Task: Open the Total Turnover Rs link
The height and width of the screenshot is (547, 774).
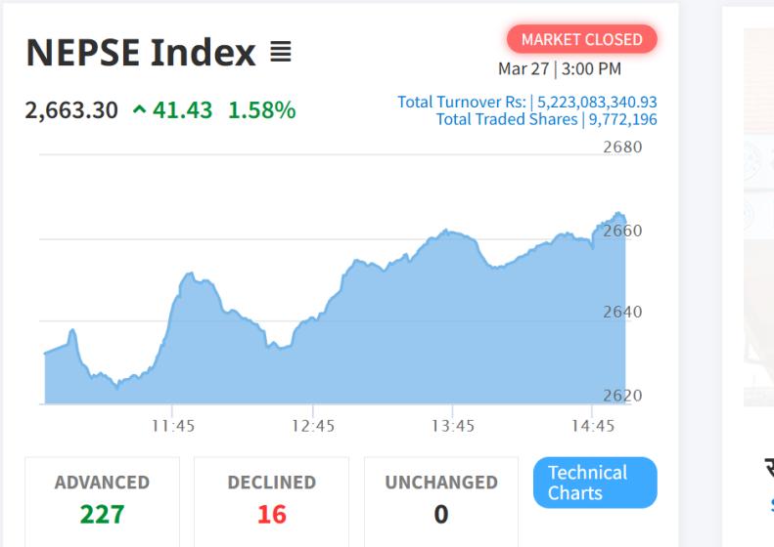Action: pyautogui.click(x=526, y=102)
